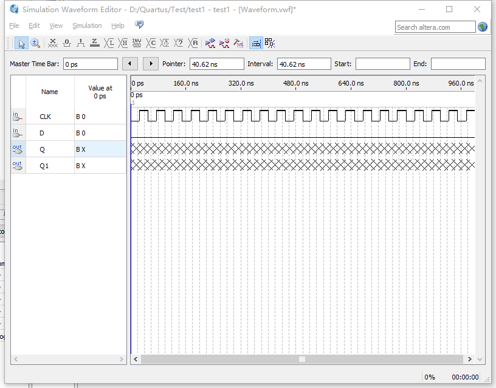Open Overwrite Clock tool
Viewport: 496px width, 388px height.
165,43
